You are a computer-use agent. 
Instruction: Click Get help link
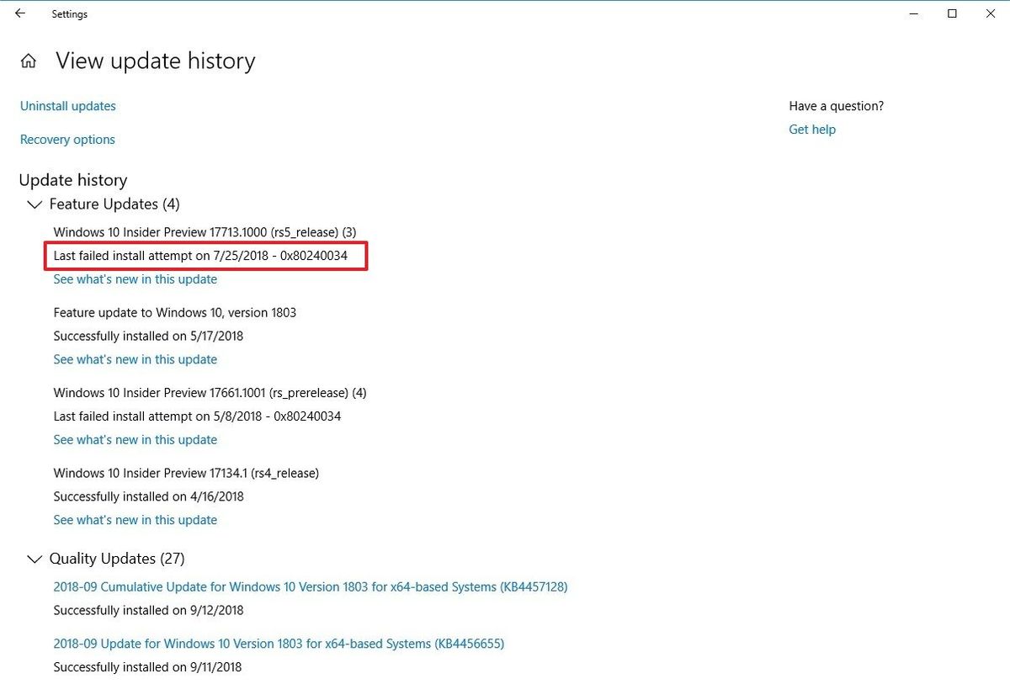pos(812,130)
